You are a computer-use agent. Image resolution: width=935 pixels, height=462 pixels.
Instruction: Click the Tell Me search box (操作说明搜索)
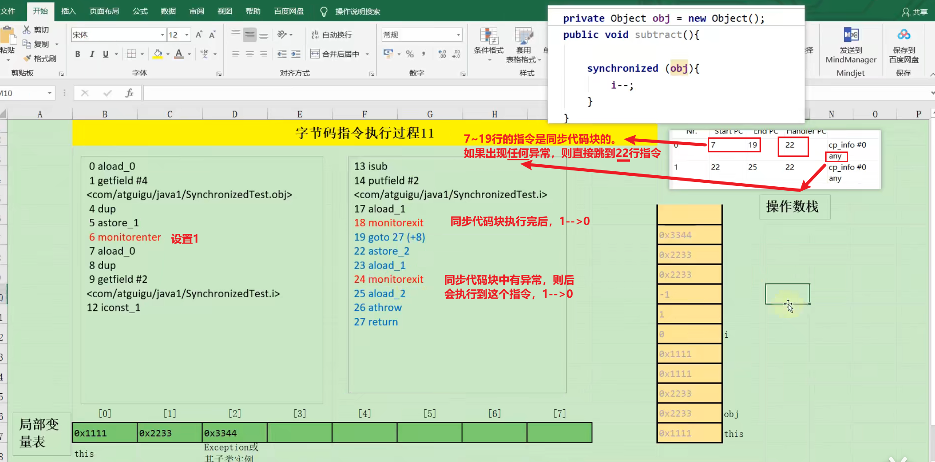358,11
